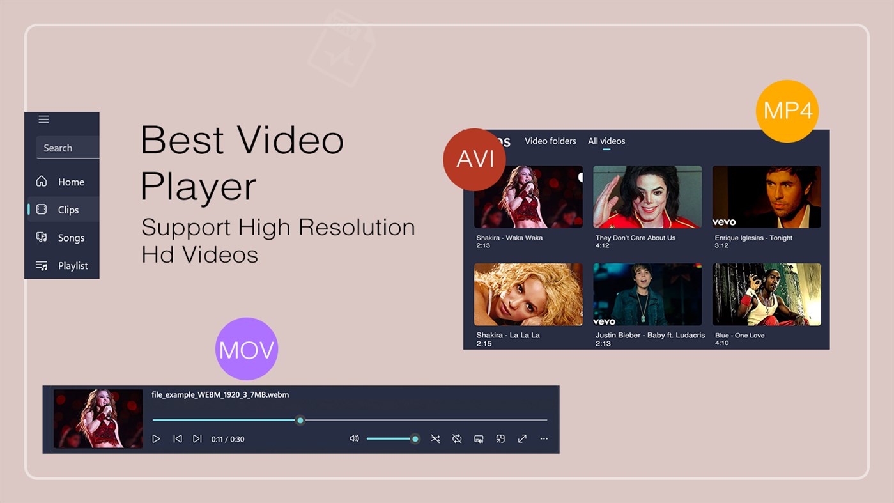This screenshot has height=503, width=894.
Task: Skip to next track with Next button
Action: [x=198, y=438]
